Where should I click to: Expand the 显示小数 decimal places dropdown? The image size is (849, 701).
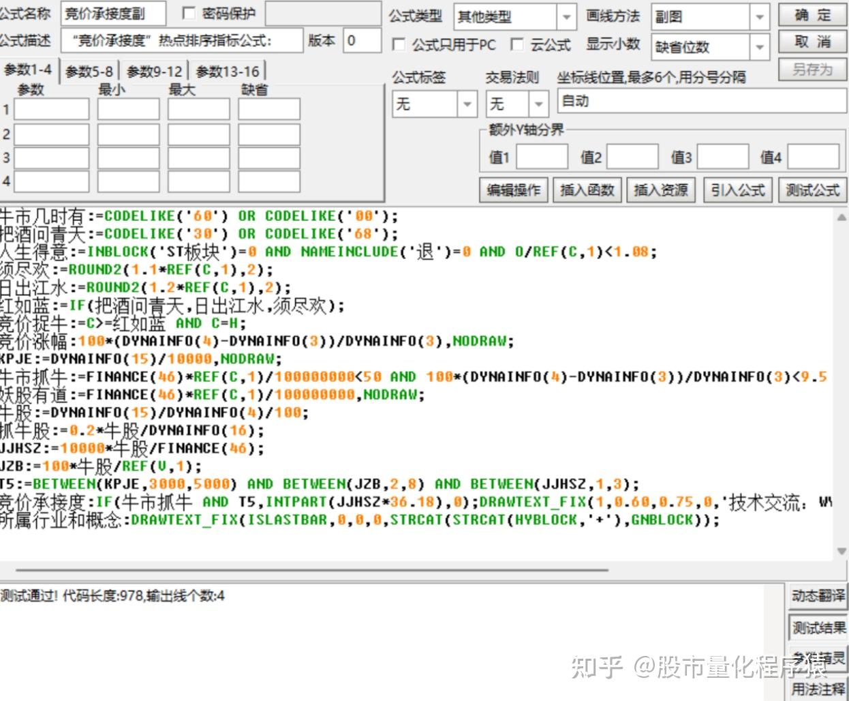tap(760, 46)
